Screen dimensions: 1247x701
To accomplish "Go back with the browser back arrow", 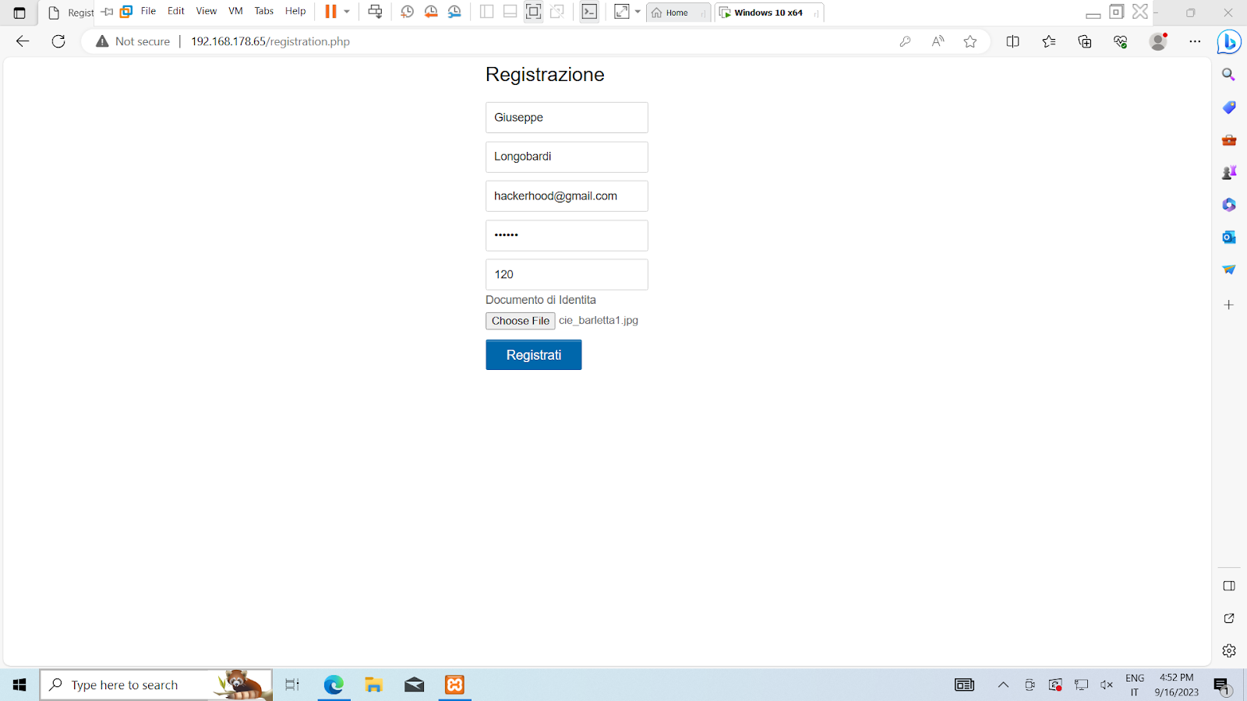I will click(x=23, y=41).
